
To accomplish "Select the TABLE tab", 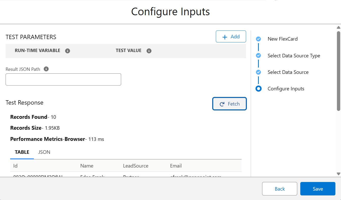I will (x=22, y=152).
